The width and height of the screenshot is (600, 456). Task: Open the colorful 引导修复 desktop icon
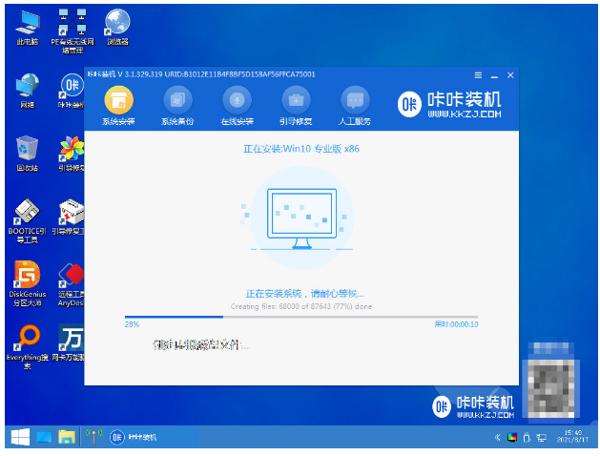[x=72, y=154]
